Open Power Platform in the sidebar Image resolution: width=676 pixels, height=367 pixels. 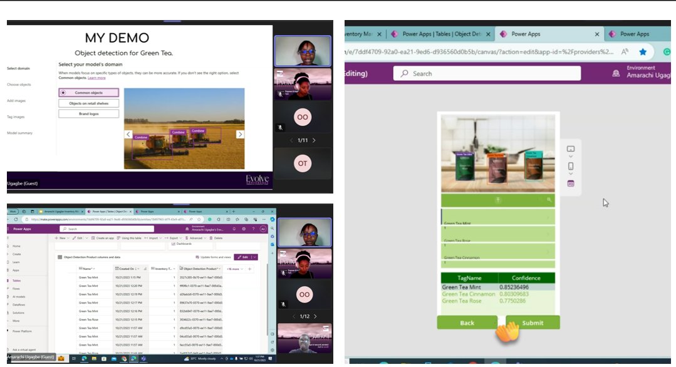(x=21, y=331)
